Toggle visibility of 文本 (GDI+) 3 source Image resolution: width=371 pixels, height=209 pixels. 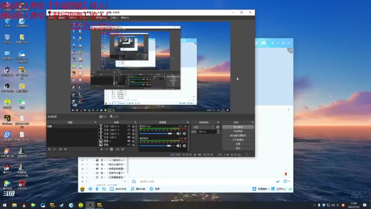click(129, 130)
